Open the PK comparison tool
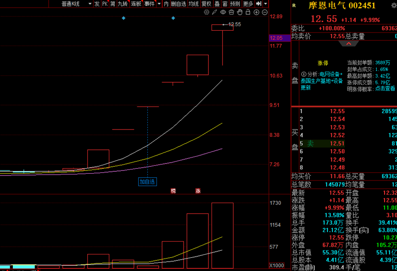Viewport: 397px width, 271px height. (105, 4)
